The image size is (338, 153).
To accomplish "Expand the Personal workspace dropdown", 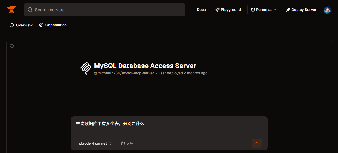I will tap(264, 10).
